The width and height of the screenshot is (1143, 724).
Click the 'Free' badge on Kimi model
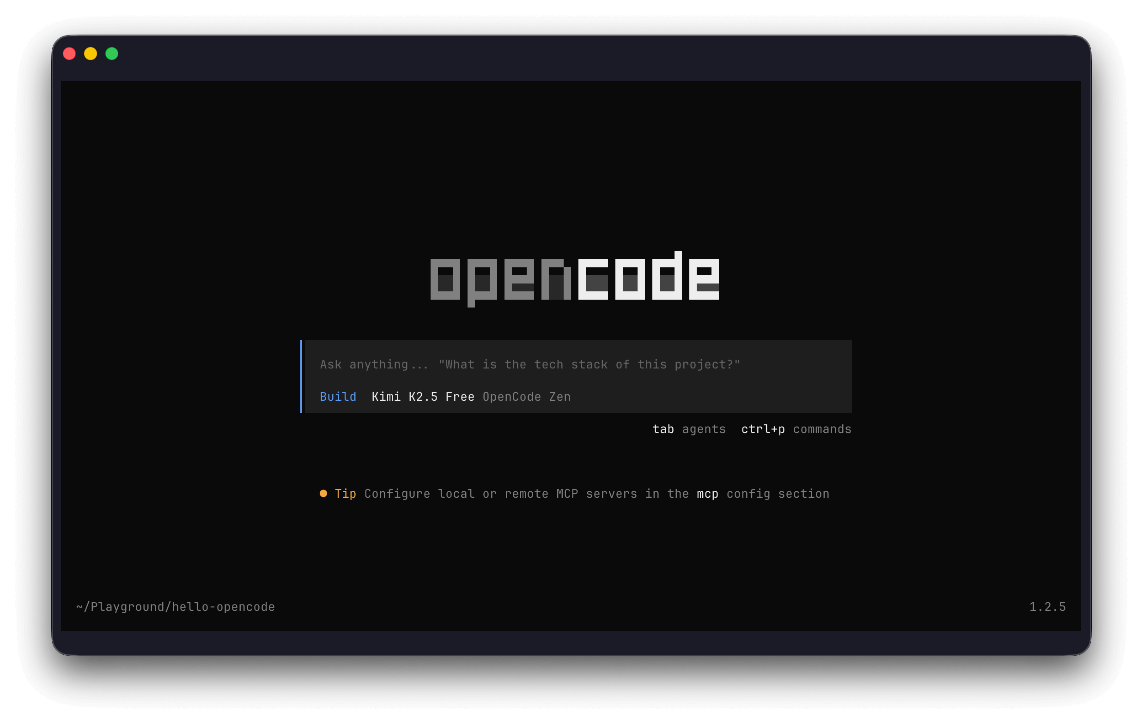[x=460, y=397]
